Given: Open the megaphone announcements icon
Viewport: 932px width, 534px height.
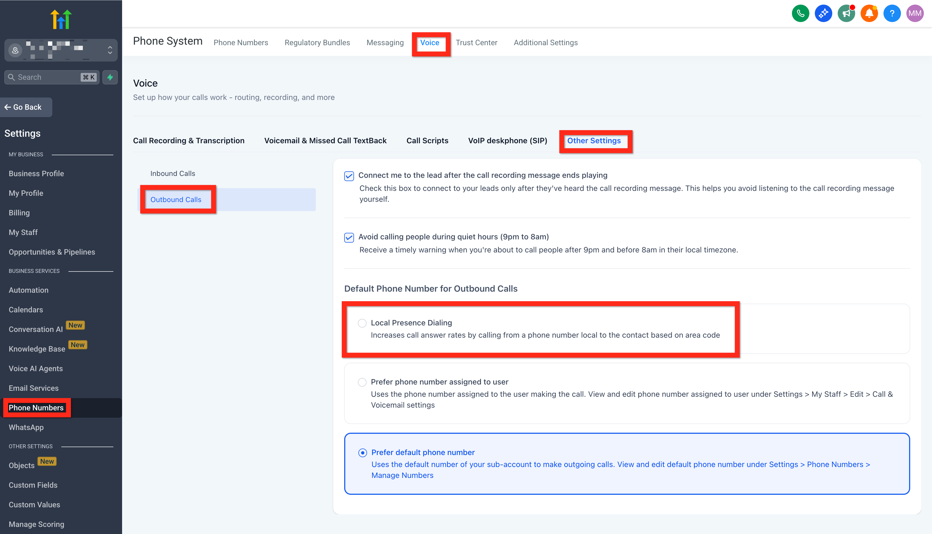Looking at the screenshot, I should click(846, 14).
